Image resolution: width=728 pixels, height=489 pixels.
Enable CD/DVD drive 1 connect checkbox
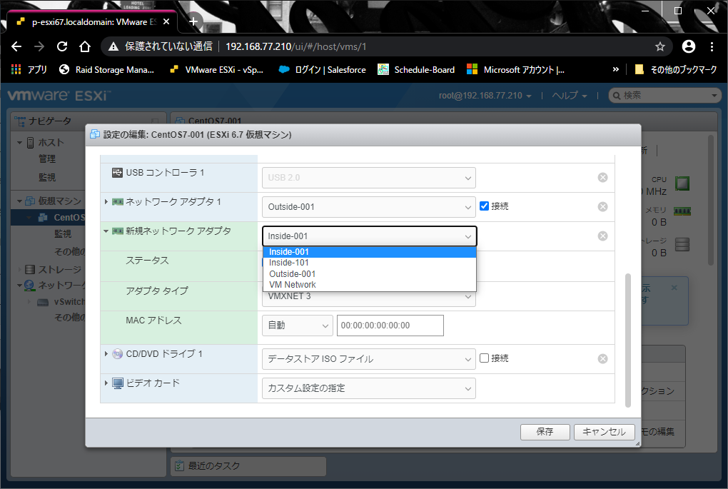click(484, 358)
